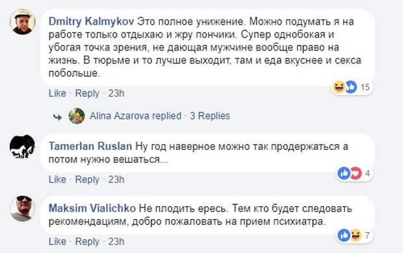Viewport: 403px width, 253px height.
Task: Open Dmitry Kalmykov's profile picture
Action: pyautogui.click(x=23, y=21)
